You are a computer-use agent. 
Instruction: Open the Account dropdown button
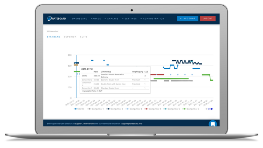(x=188, y=19)
